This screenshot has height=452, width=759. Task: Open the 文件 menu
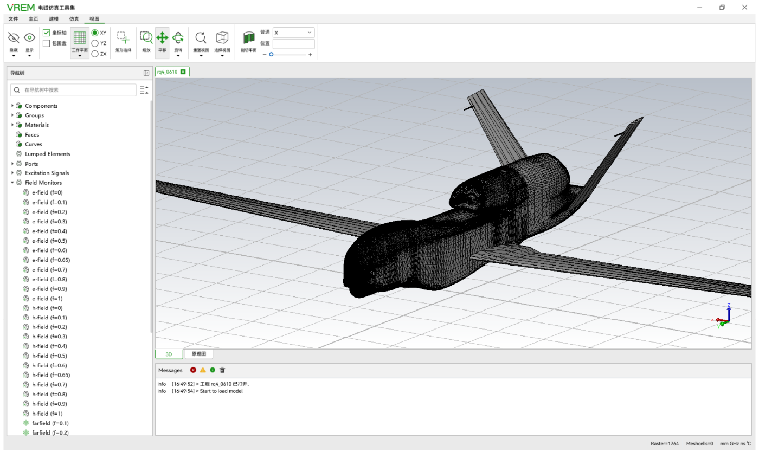[13, 19]
